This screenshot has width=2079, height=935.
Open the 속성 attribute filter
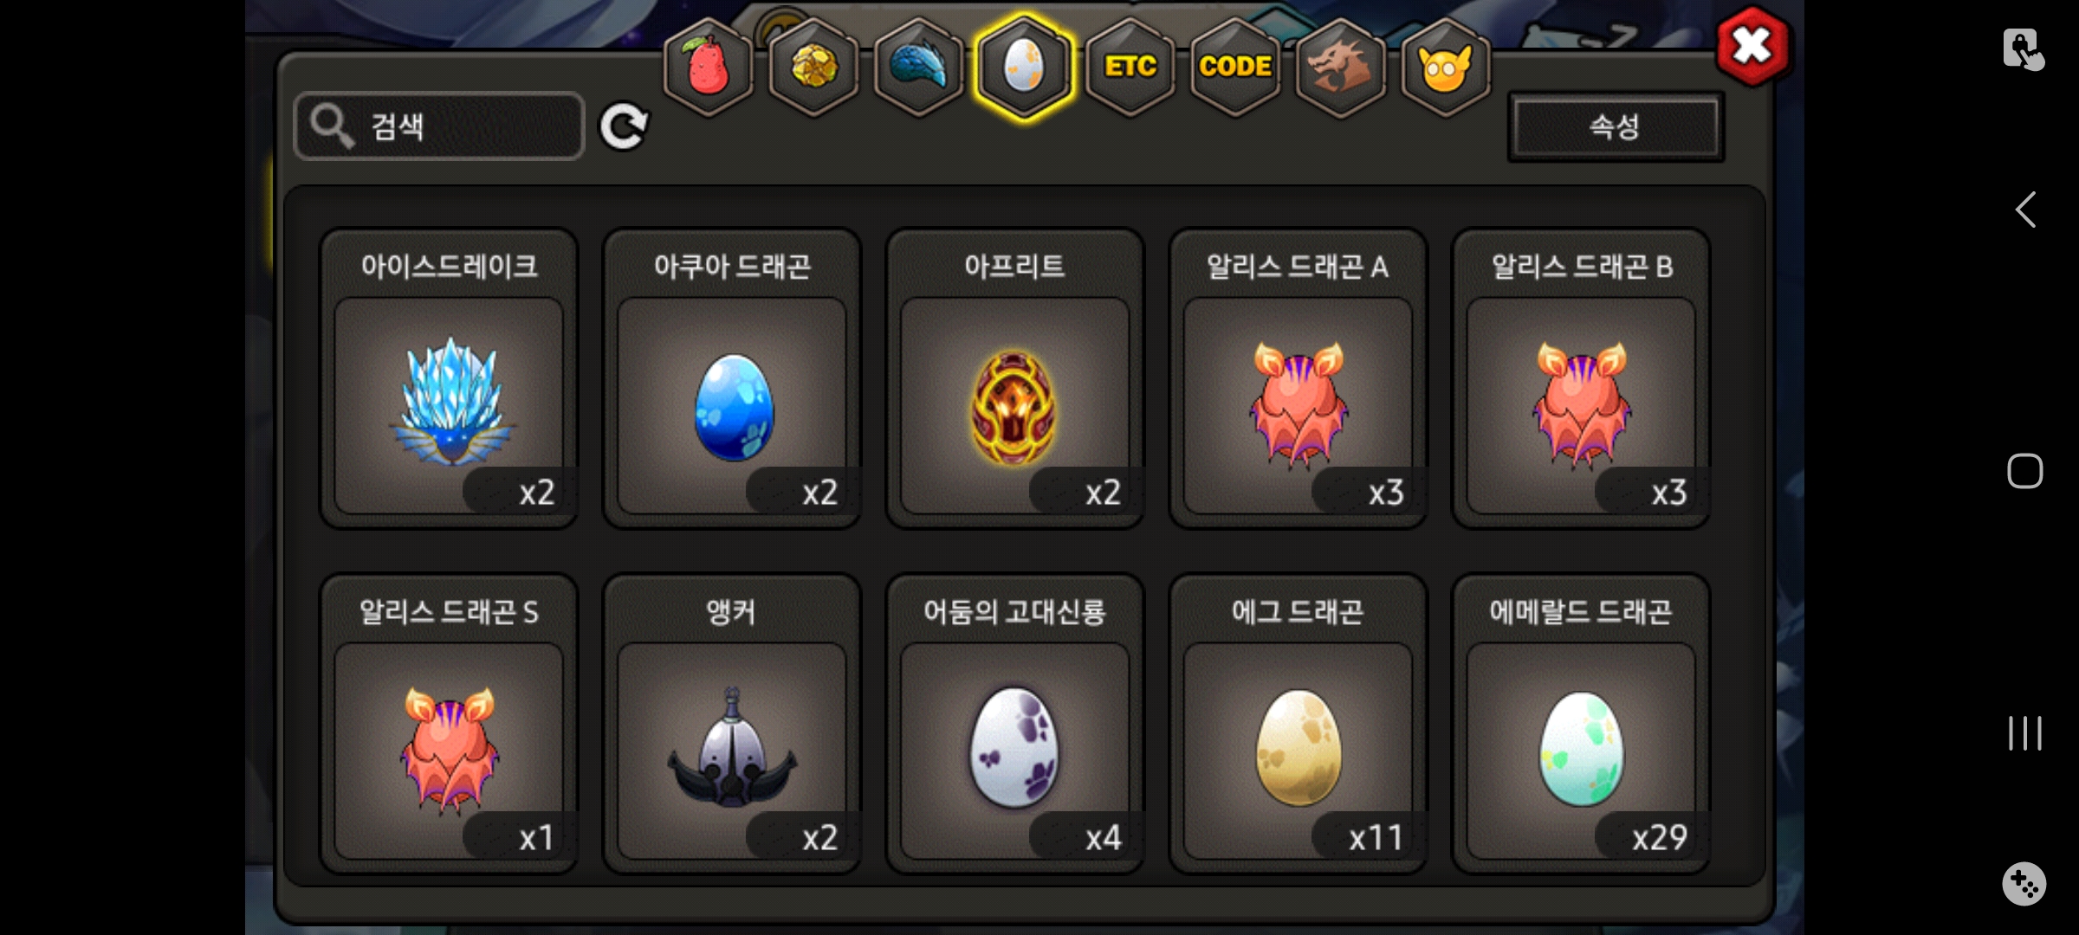[1616, 126]
